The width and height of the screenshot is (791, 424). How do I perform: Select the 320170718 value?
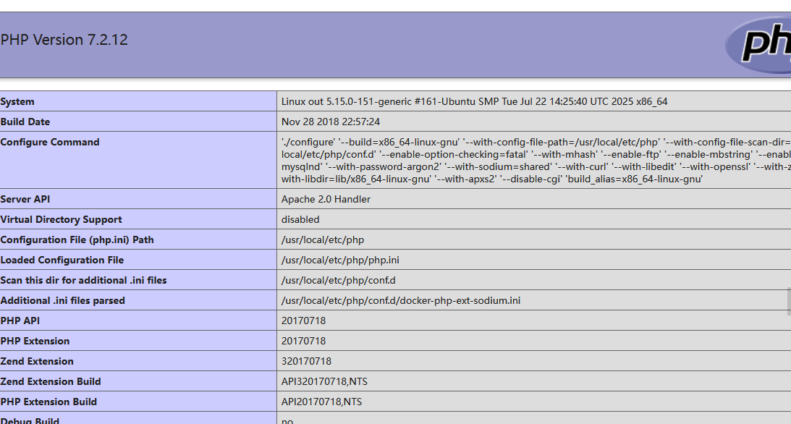pos(306,361)
